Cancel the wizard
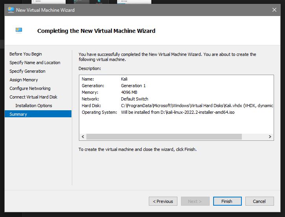Screen dimensions: 285x217 click(x=259, y=201)
